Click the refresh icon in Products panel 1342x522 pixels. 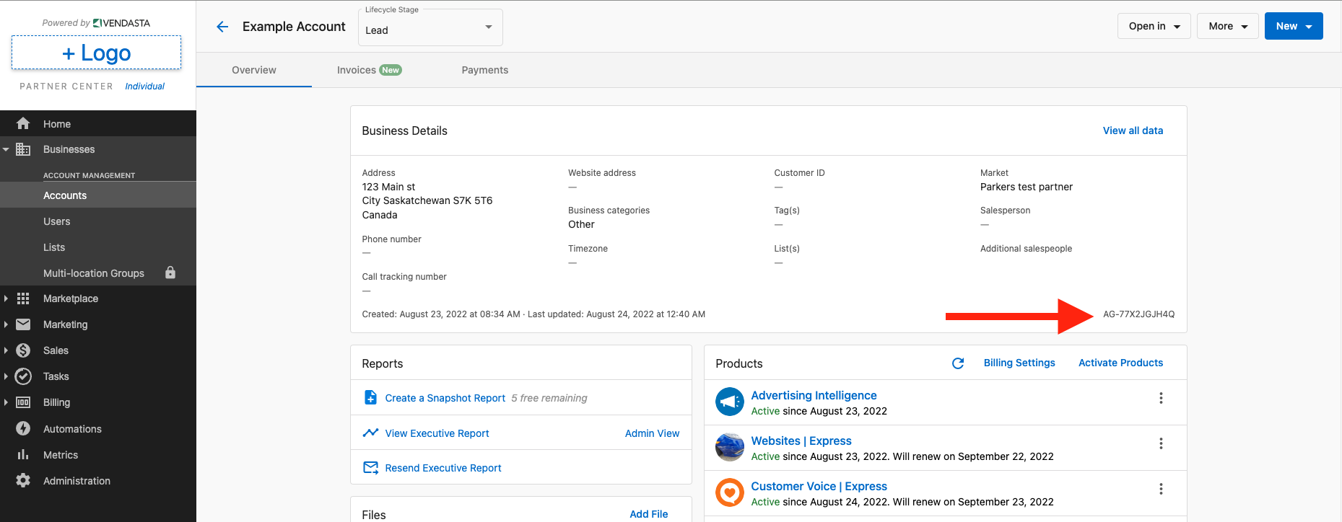958,363
